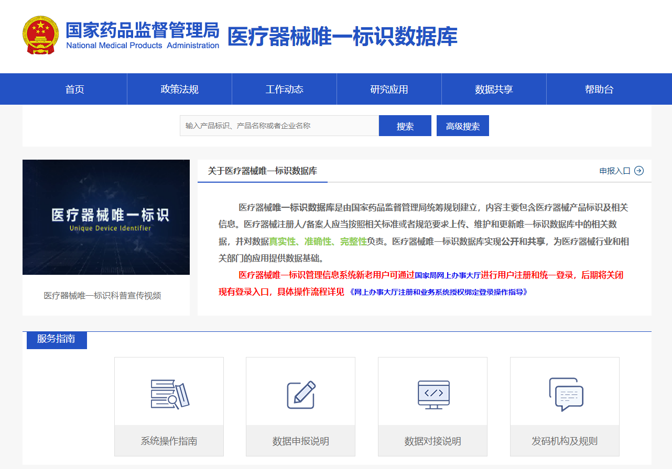Click the 服务指南 section label

click(x=56, y=339)
